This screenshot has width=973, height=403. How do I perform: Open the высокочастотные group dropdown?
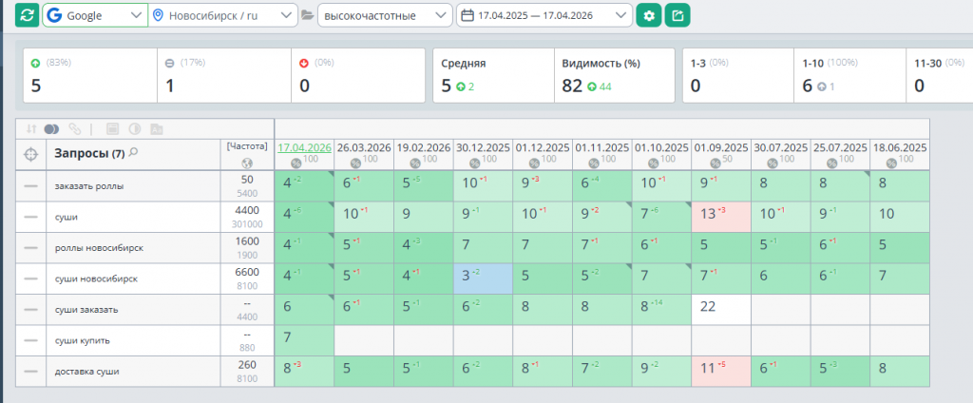pyautogui.click(x=385, y=15)
